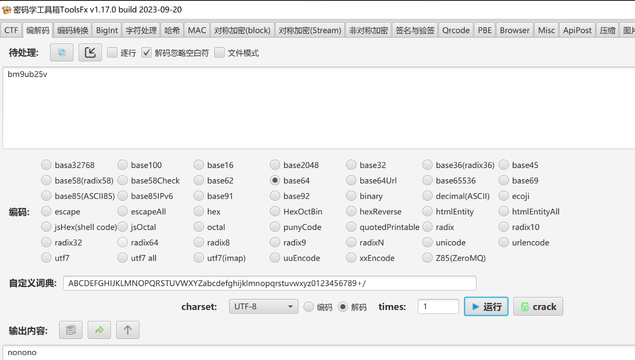The height and width of the screenshot is (360, 635).
Task: Open the 非对称加密 tab
Action: (369, 30)
